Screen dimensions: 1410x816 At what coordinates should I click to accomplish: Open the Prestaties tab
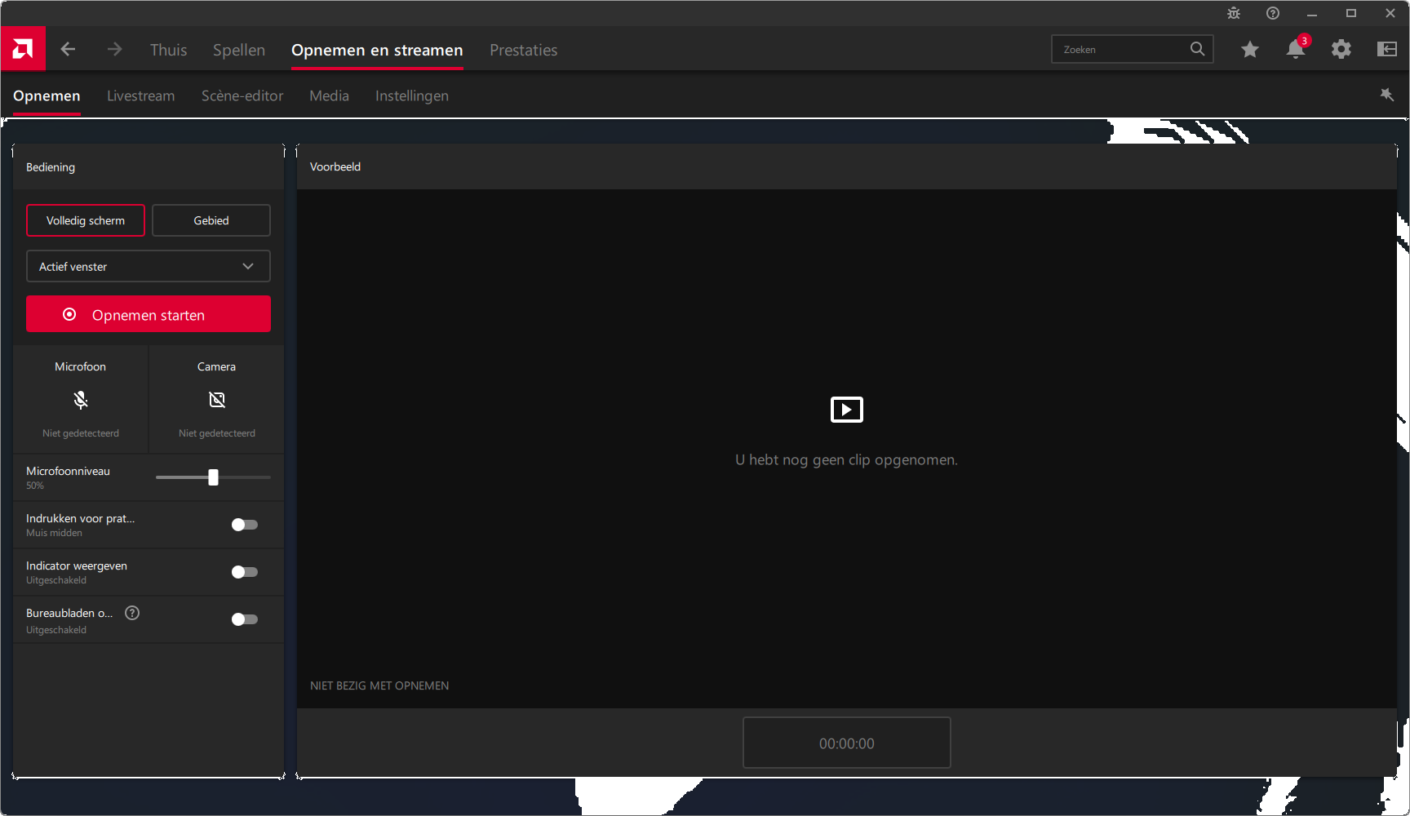pos(524,50)
